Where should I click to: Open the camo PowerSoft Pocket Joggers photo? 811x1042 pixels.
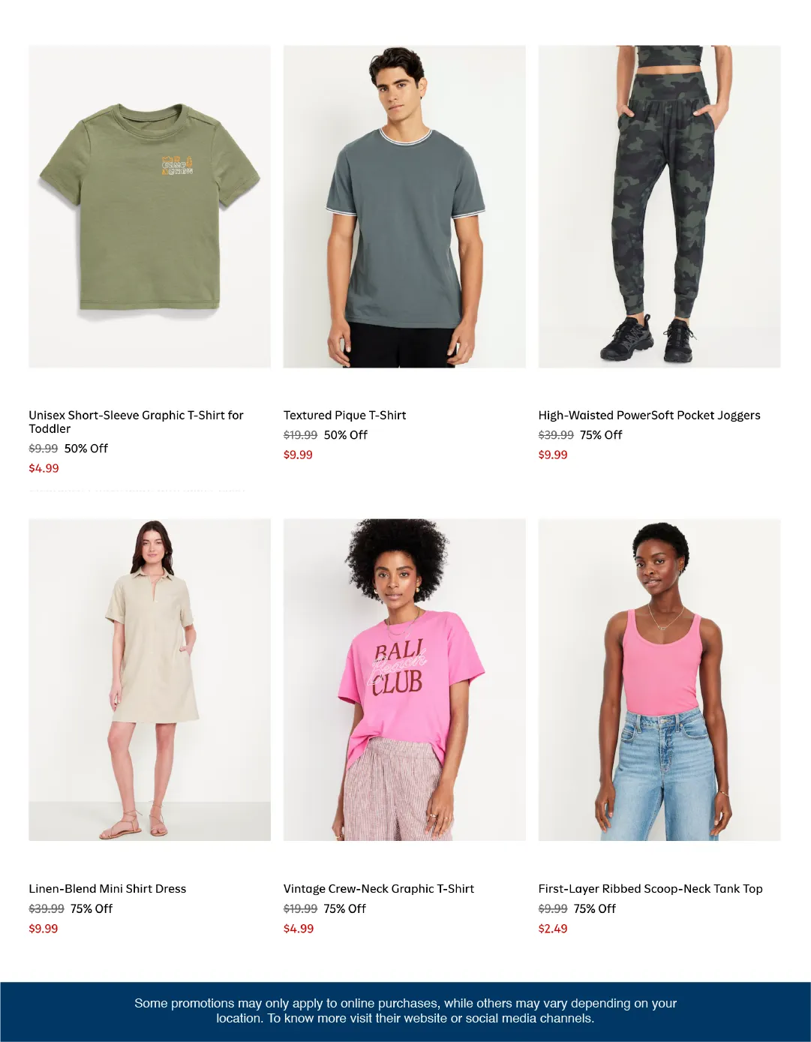[659, 207]
